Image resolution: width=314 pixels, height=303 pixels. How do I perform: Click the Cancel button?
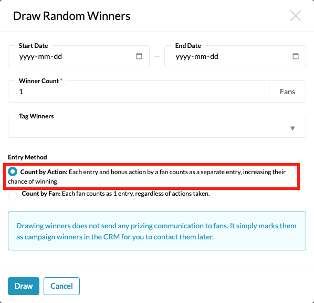[61, 286]
